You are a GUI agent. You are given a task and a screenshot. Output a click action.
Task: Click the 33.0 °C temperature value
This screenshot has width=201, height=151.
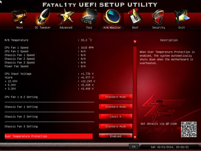pos(86,40)
